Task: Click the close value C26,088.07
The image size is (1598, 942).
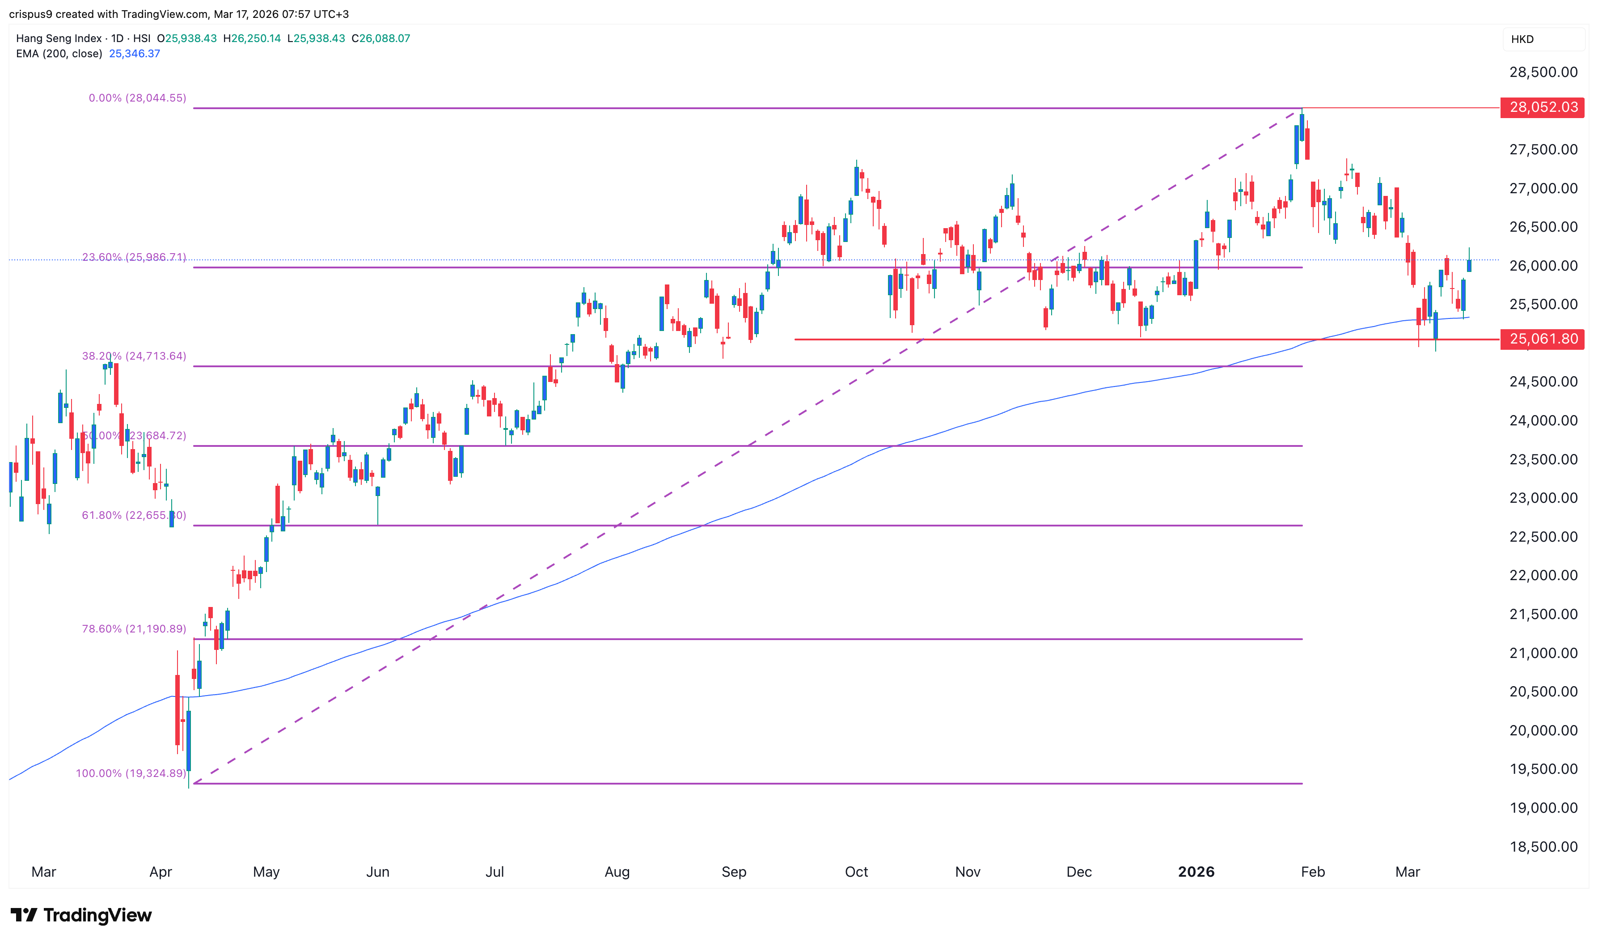Action: 380,38
